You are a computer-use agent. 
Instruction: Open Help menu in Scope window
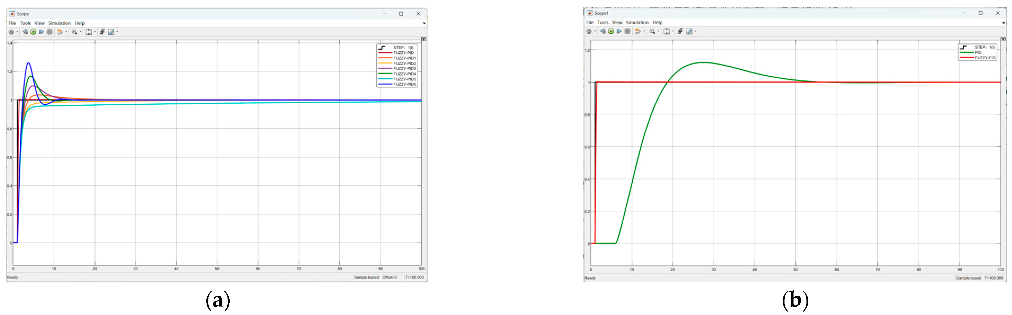(79, 23)
